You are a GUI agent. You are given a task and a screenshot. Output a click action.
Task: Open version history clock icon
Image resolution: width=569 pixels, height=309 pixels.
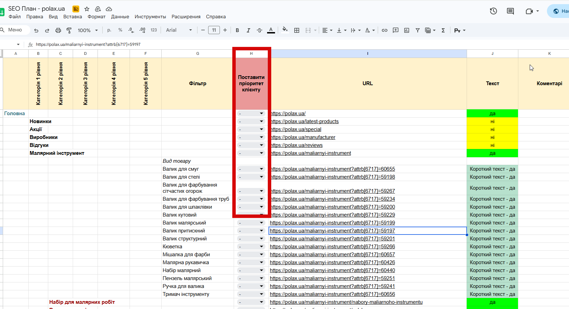[x=494, y=11]
